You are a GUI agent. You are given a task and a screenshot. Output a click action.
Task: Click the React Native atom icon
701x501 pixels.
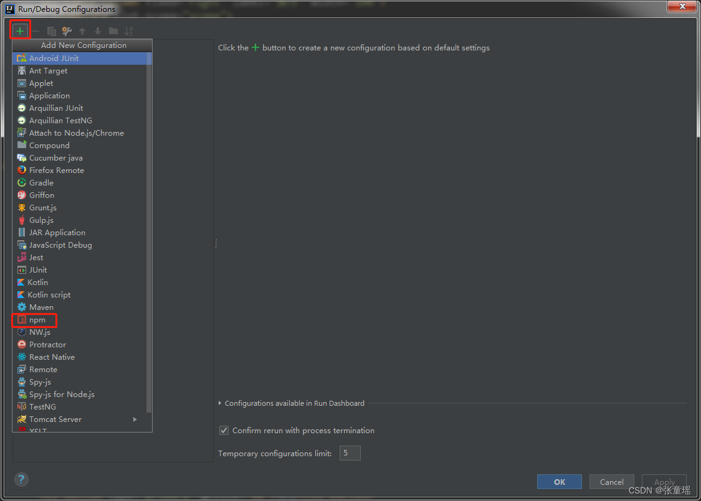(21, 357)
